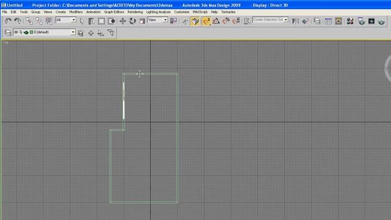Toggle the Percent Snap button
391x220 pixels.
[x=226, y=21]
